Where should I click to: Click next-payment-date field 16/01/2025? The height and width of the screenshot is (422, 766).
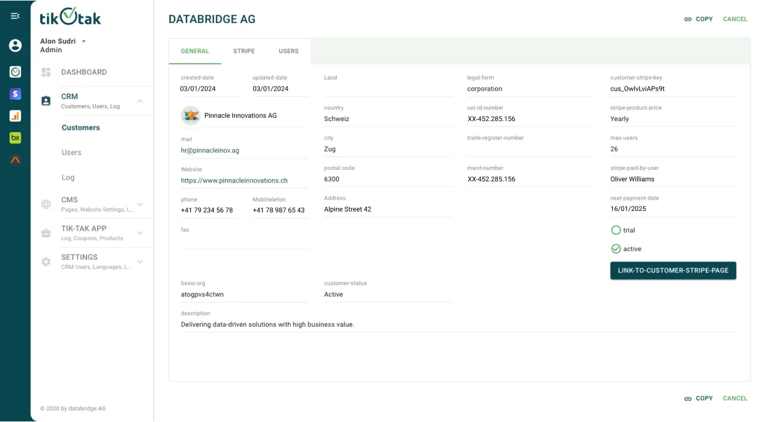click(674, 205)
